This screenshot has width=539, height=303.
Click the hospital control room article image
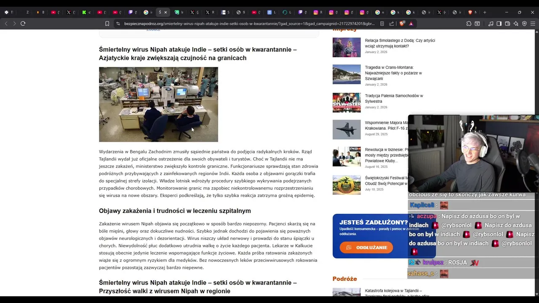tap(158, 104)
